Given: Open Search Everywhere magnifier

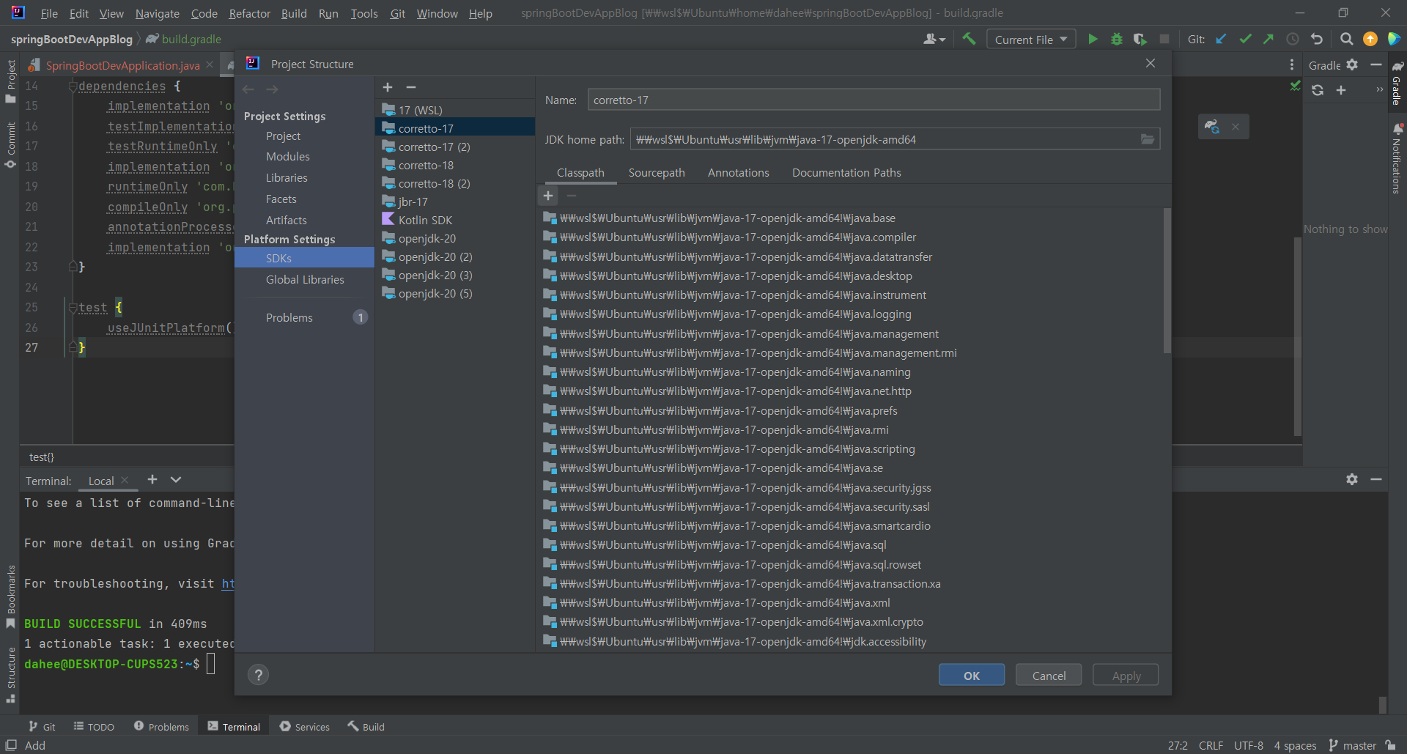Looking at the screenshot, I should [1346, 39].
